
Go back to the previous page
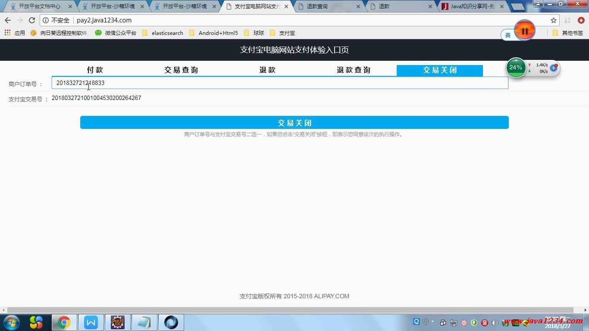(8, 20)
